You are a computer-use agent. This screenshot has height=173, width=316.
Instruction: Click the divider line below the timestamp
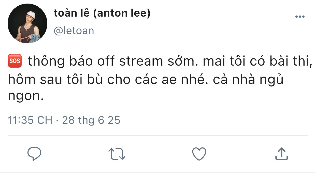tap(158, 135)
